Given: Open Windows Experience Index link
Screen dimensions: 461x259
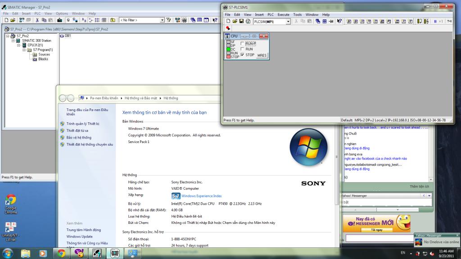Looking at the screenshot, I should click(201, 196).
